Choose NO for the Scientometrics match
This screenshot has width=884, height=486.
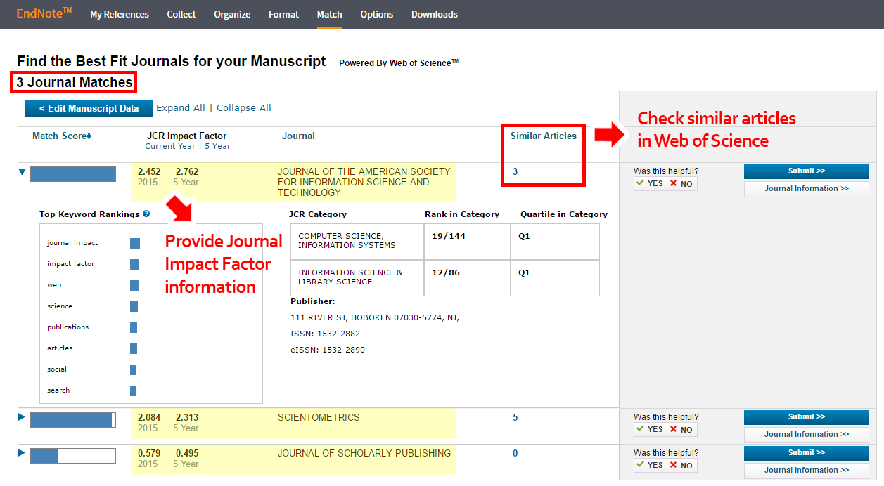[681, 429]
